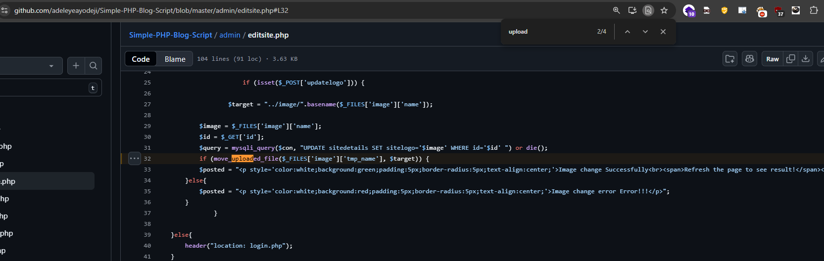This screenshot has width=824, height=261.
Task: Copy raw file contents icon
Action: point(791,59)
